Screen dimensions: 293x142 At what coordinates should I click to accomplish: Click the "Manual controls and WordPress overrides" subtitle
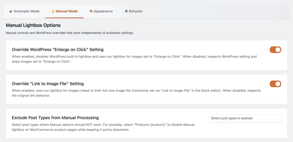point(70,33)
